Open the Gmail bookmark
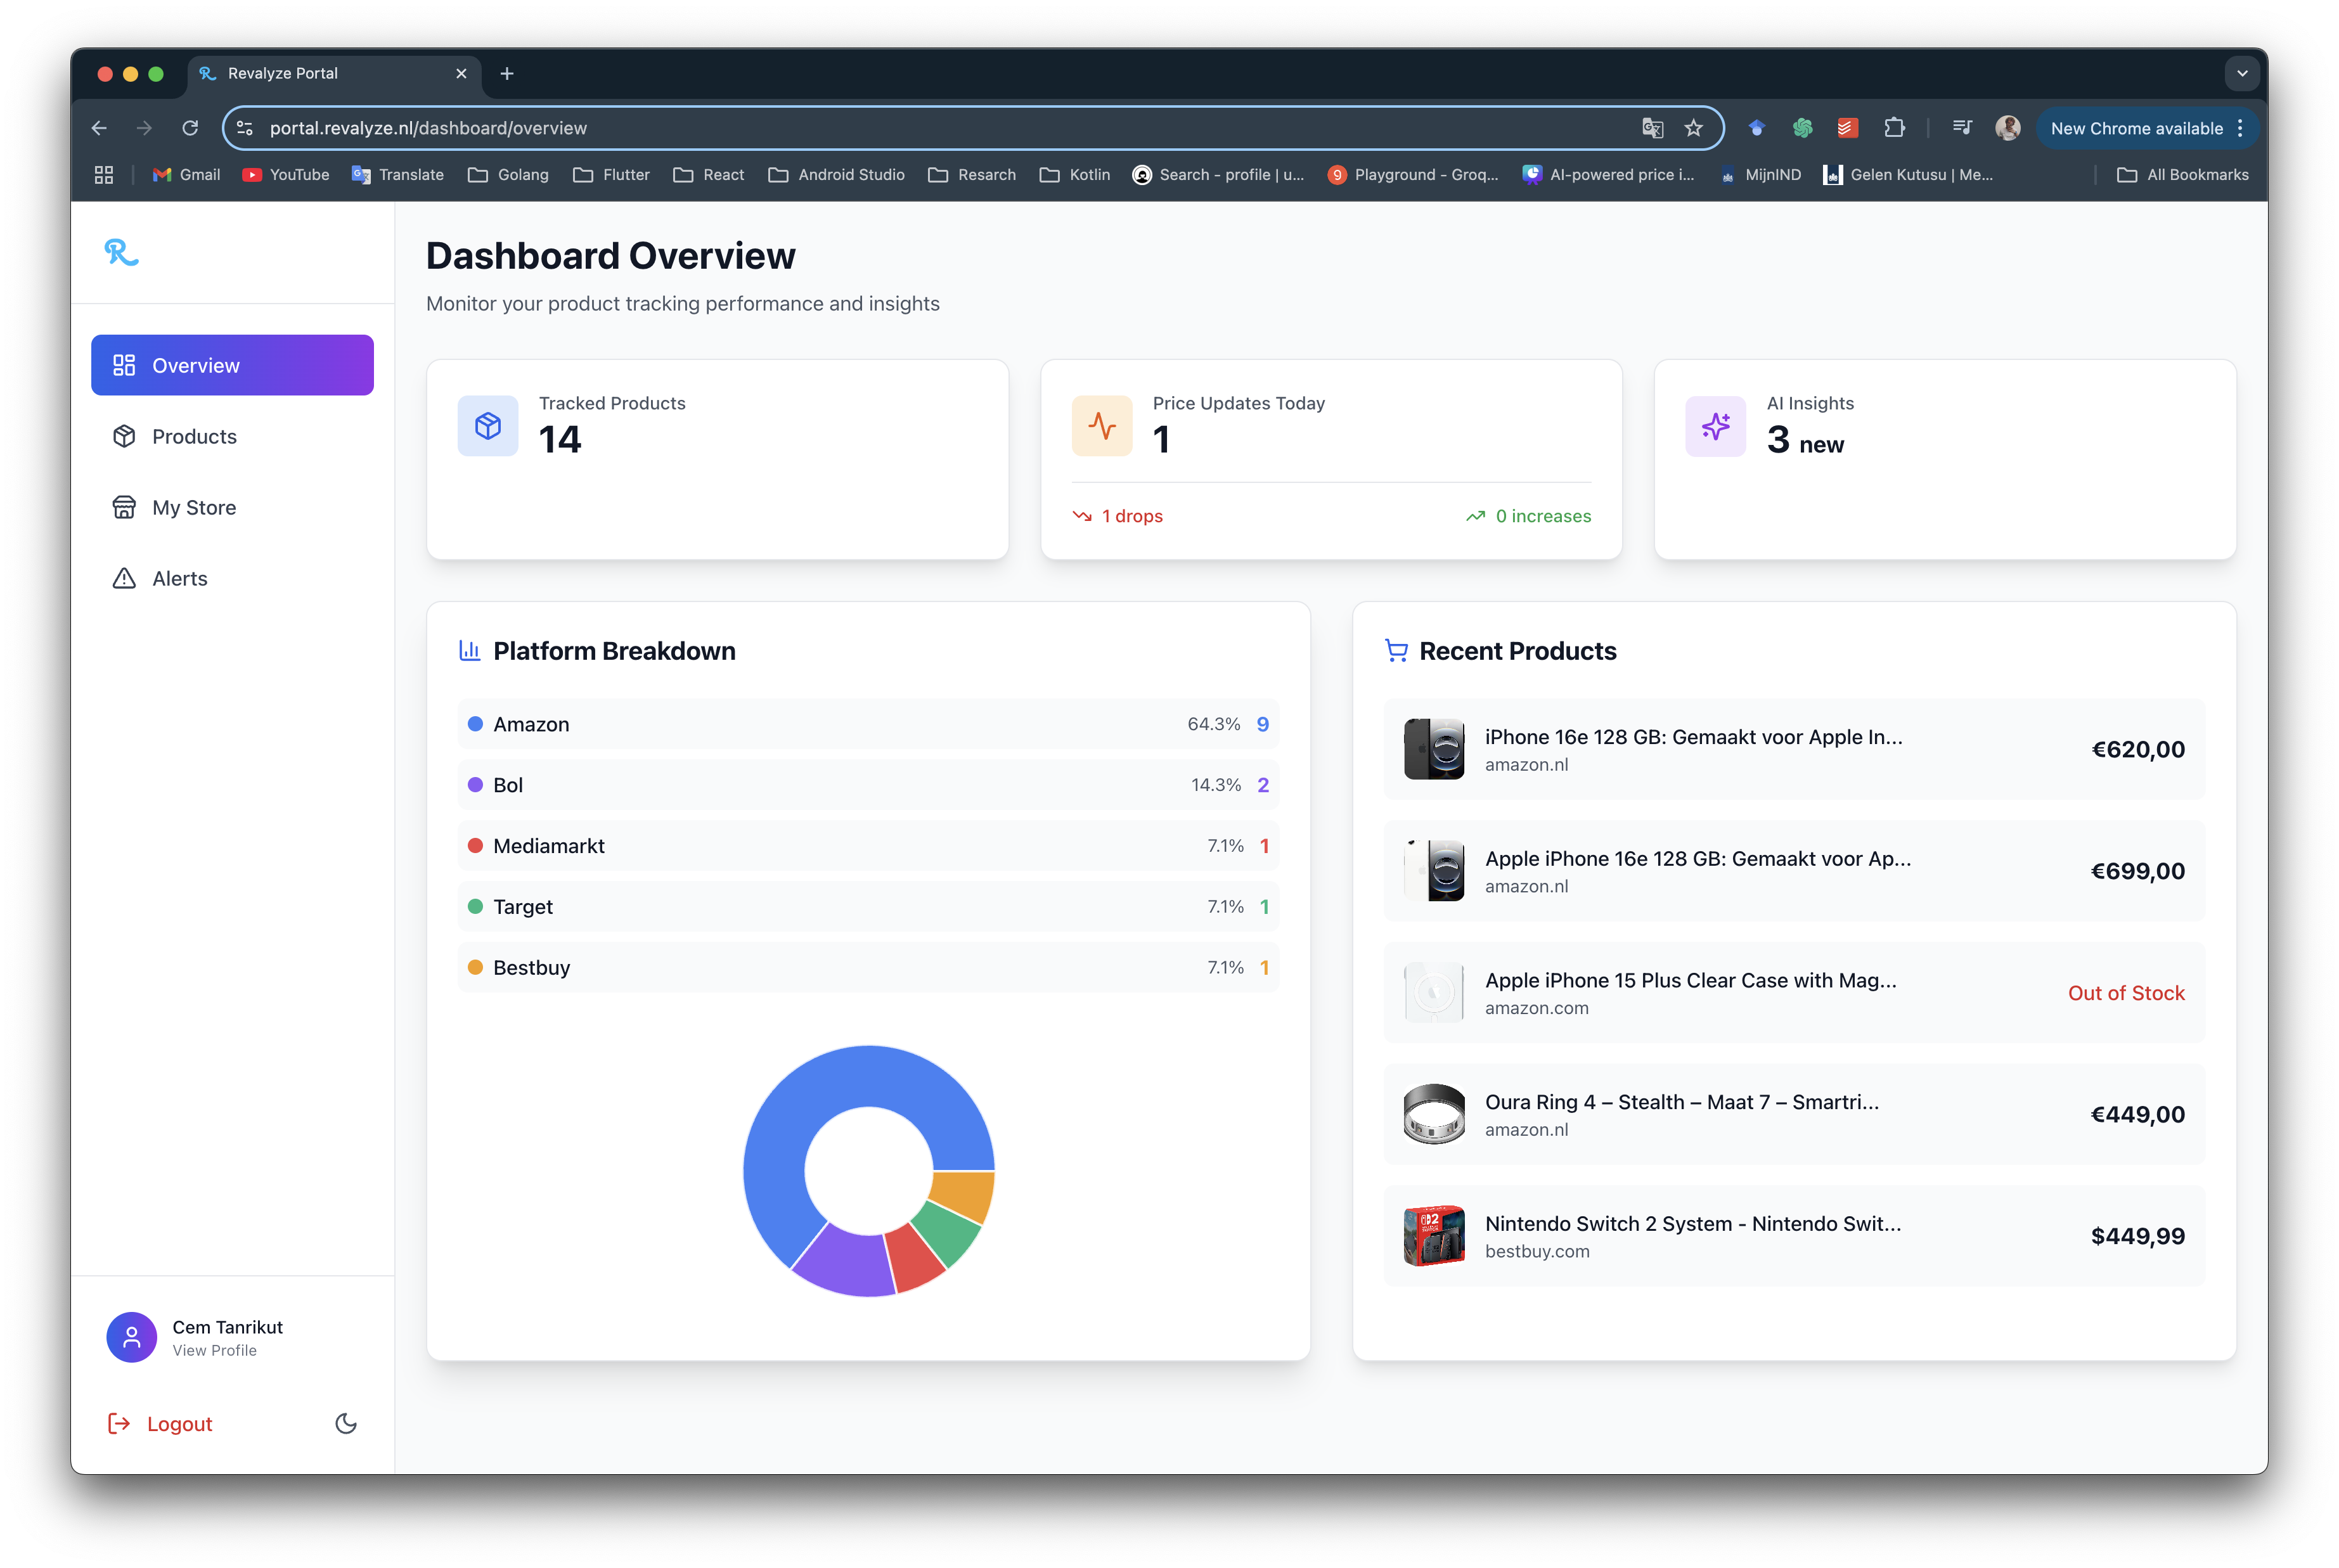Screen dimensions: 2339x1568 coord(186,175)
